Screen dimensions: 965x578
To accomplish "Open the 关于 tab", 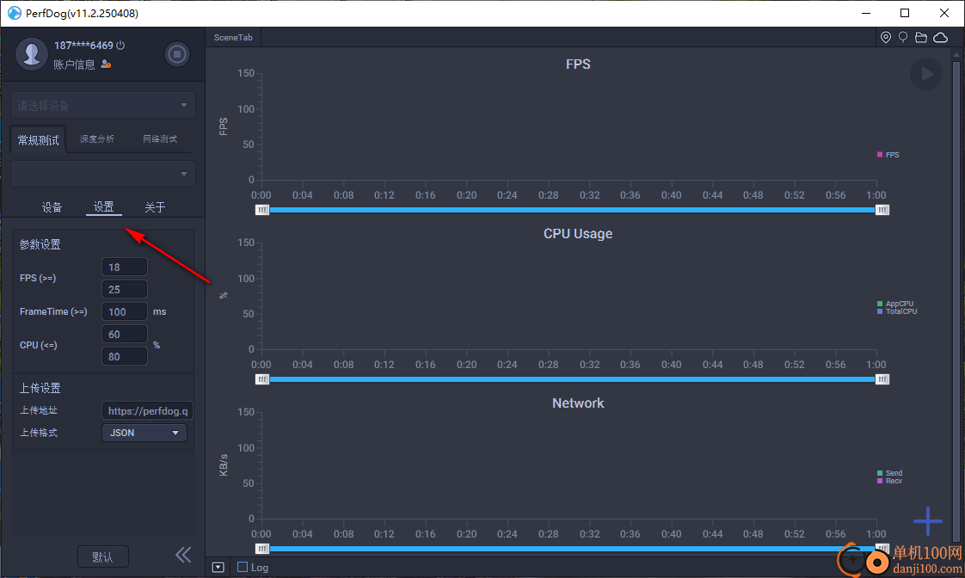I will coord(155,206).
